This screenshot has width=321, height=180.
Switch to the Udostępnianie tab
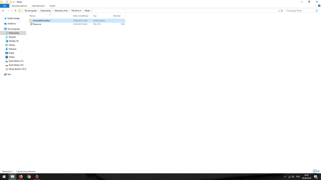pos(38,6)
